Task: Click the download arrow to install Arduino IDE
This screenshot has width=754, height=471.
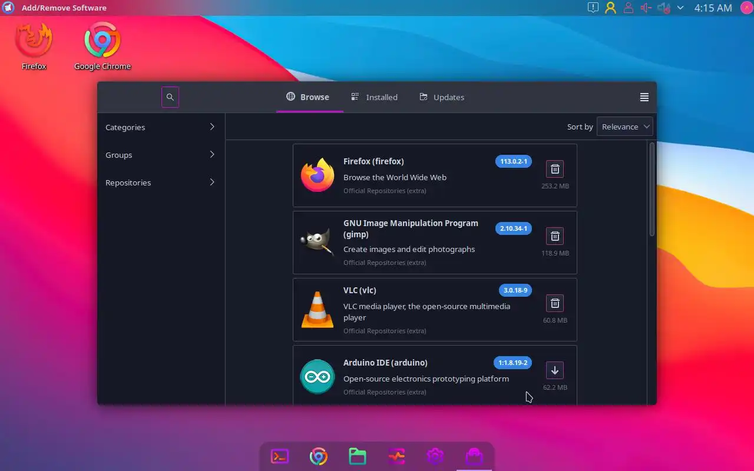Action: click(555, 370)
